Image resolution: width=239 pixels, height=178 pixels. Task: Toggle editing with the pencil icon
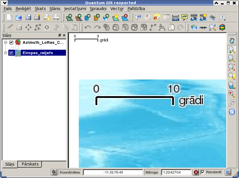[x=10, y=27]
